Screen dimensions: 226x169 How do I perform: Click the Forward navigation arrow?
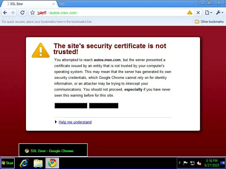click(13, 13)
